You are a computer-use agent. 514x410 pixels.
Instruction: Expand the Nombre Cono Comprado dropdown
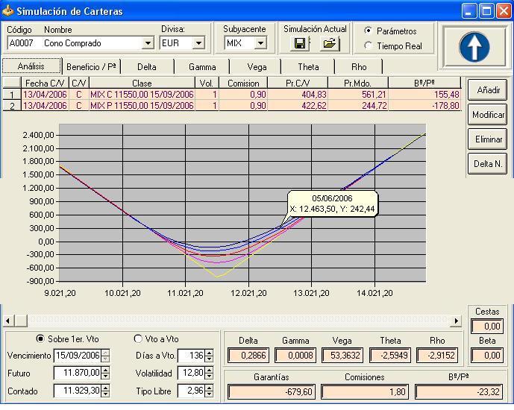point(148,43)
